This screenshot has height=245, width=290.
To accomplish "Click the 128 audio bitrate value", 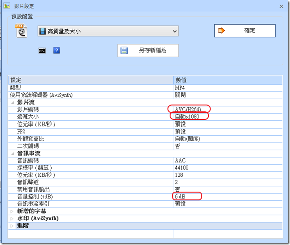I will [x=179, y=175].
